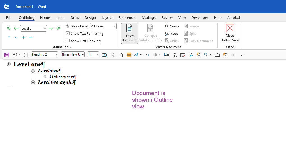The width and height of the screenshot is (286, 141).
Task: Move Up outline arrow
Action: click(9, 37)
